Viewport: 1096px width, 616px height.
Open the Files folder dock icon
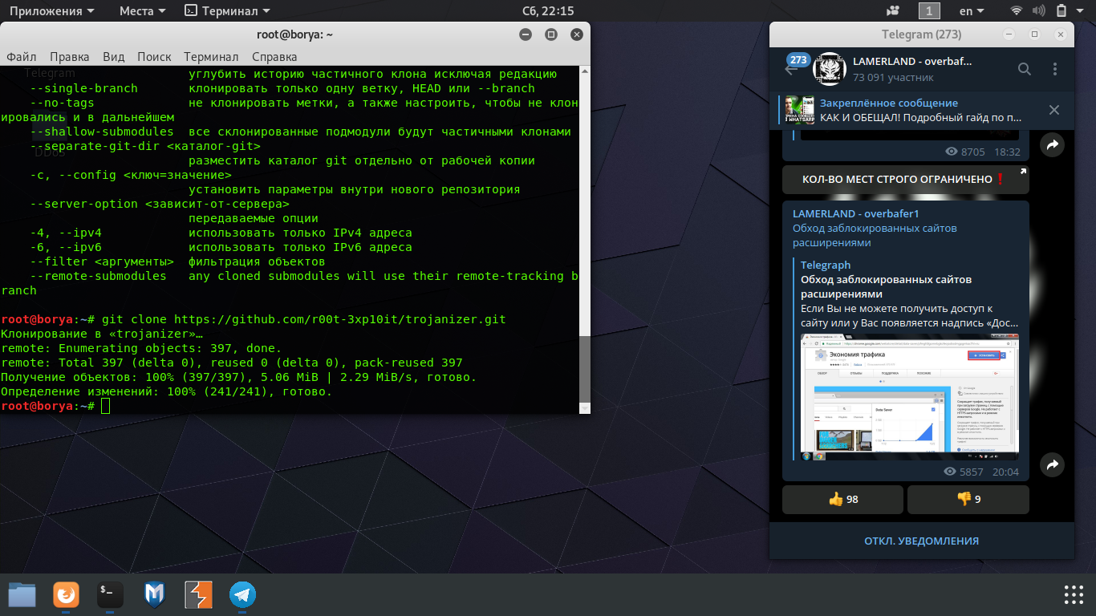[x=22, y=594]
